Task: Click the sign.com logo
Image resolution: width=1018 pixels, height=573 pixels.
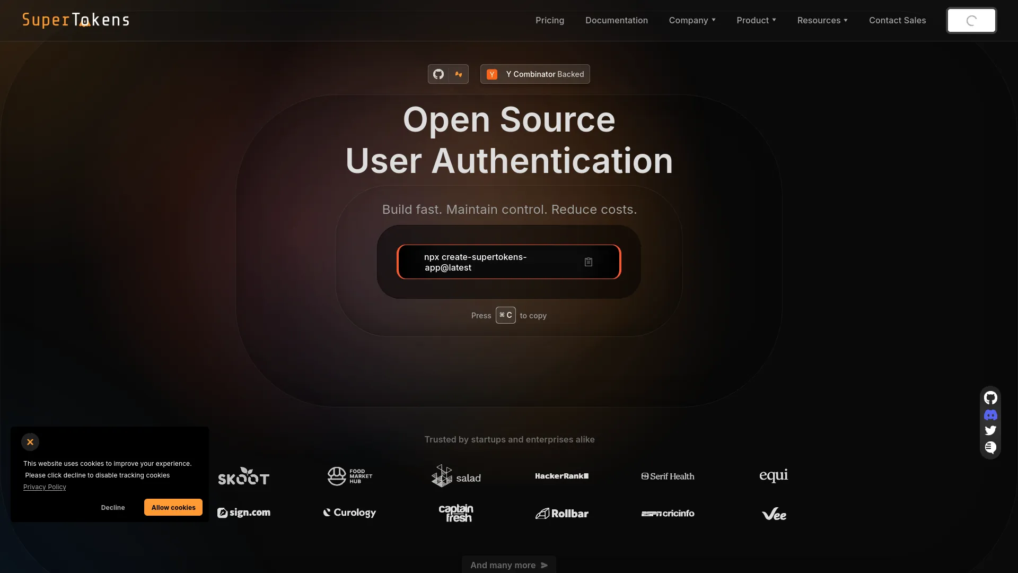Action: coord(244,513)
